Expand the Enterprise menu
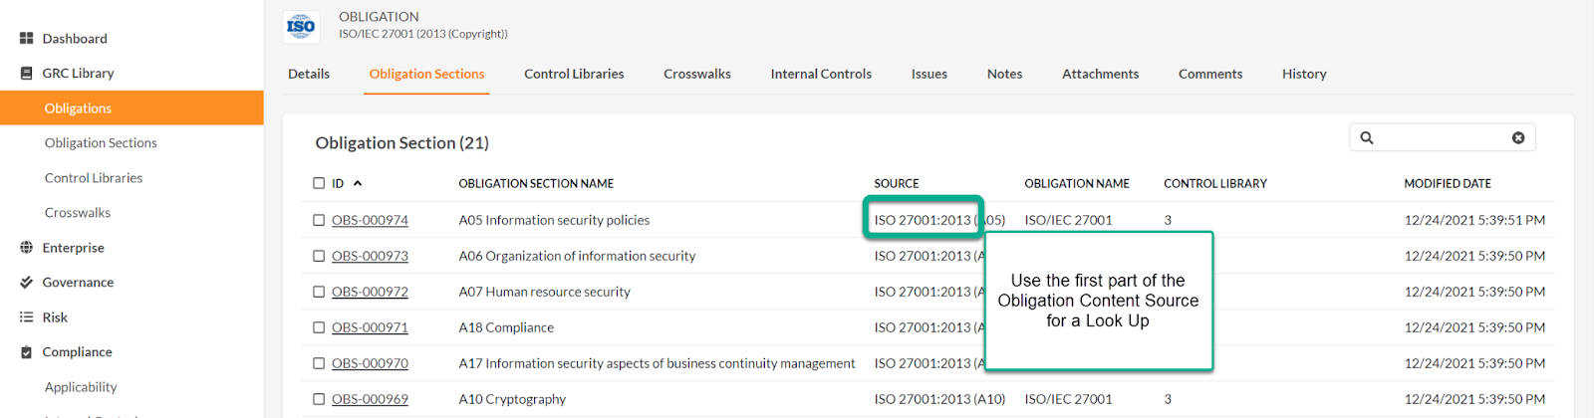This screenshot has height=418, width=1594. click(x=73, y=248)
